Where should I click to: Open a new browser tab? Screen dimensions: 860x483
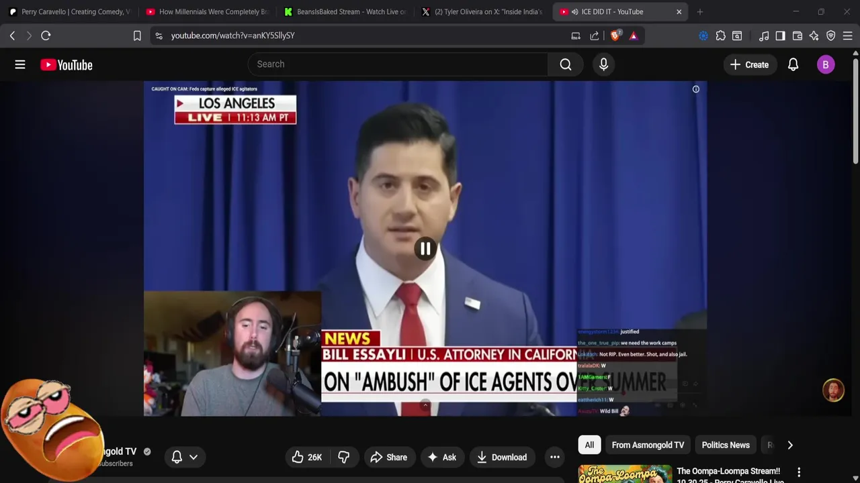pos(700,11)
